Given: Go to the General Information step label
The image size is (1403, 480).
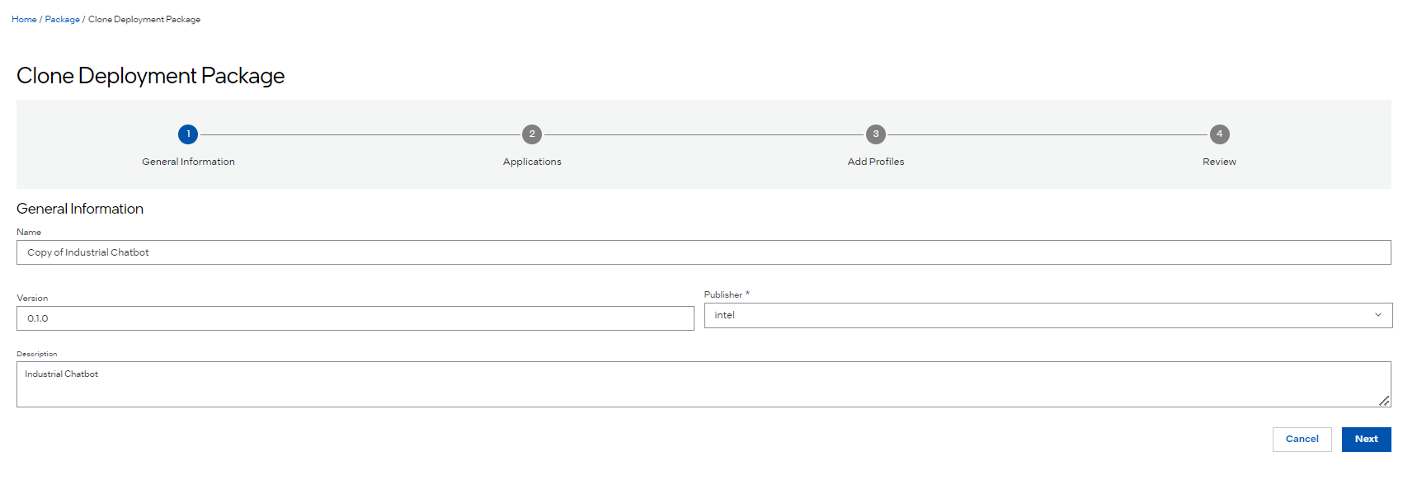Looking at the screenshot, I should [x=188, y=162].
